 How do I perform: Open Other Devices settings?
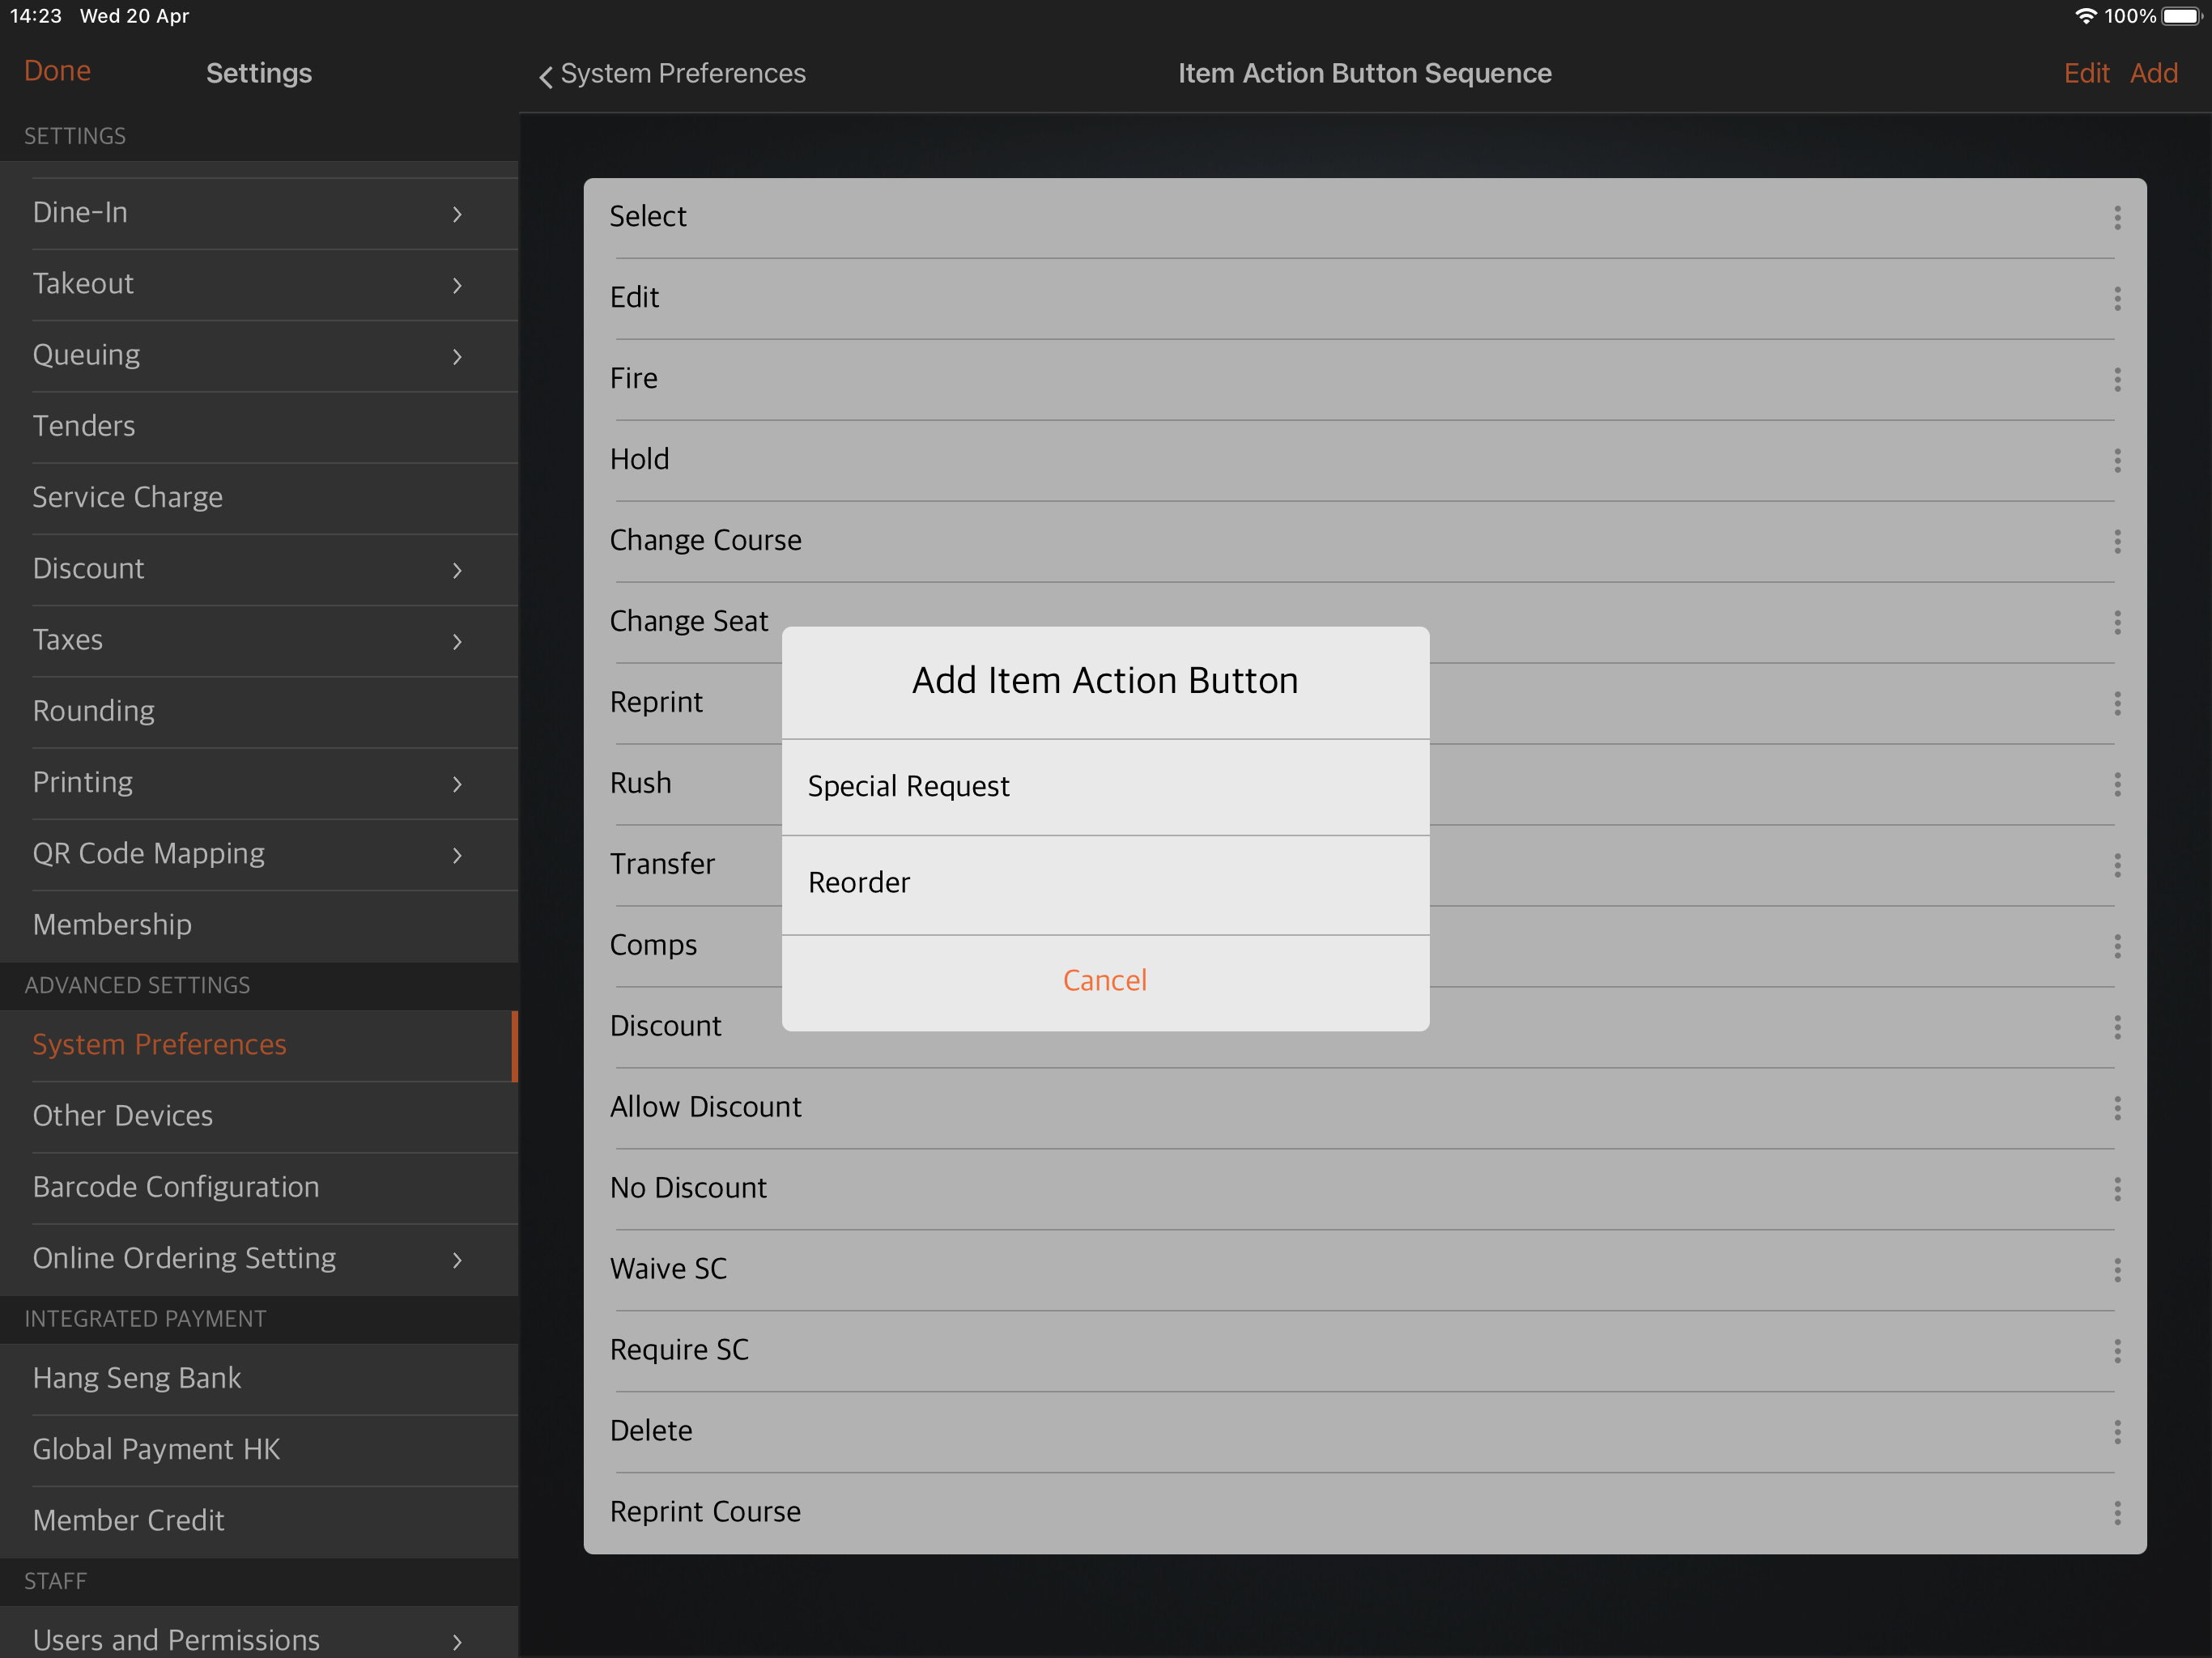click(259, 1116)
